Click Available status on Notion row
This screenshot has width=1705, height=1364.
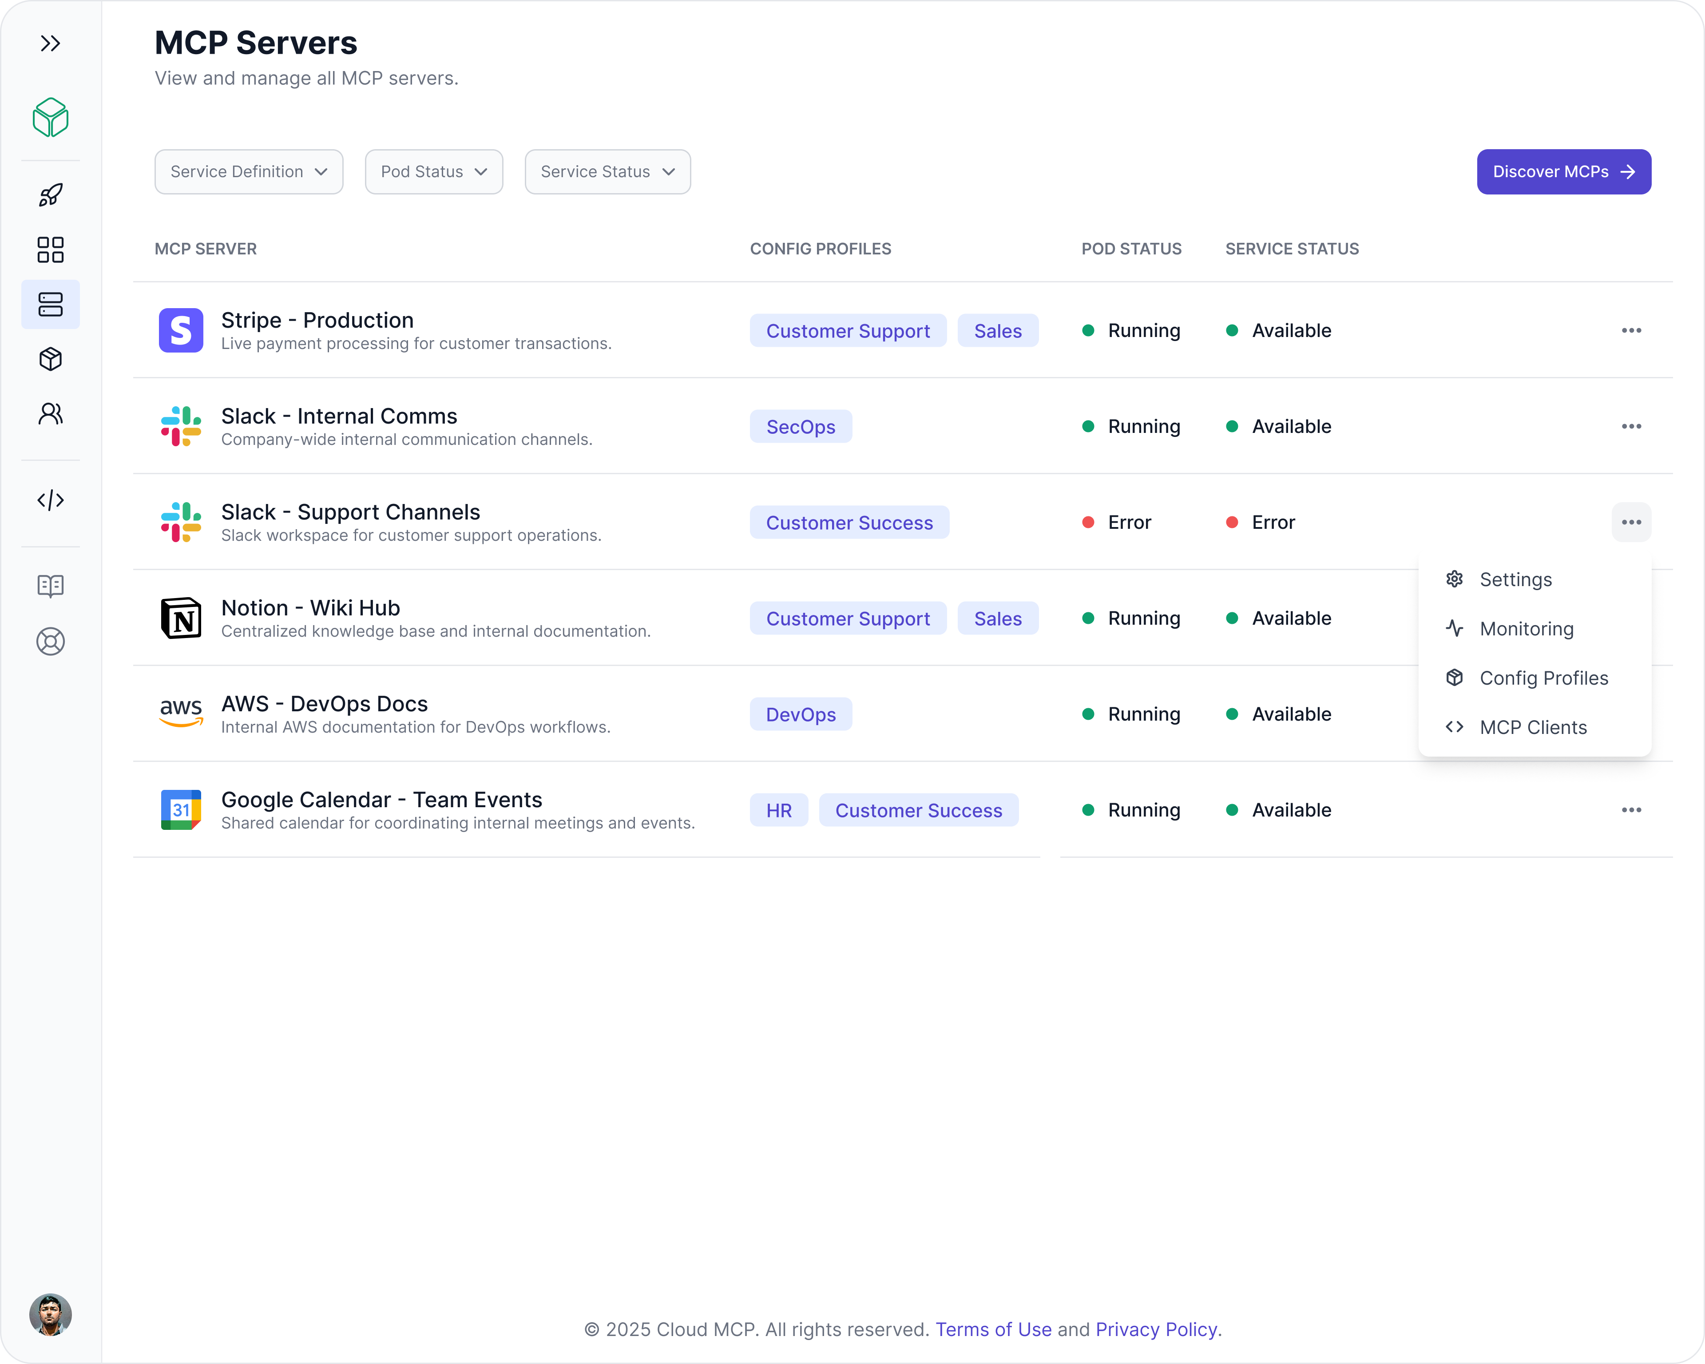tap(1278, 619)
